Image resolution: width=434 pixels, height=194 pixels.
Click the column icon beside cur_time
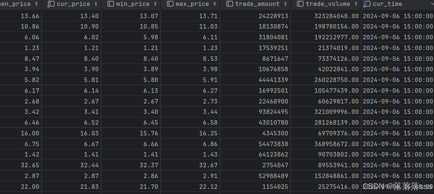click(367, 4)
